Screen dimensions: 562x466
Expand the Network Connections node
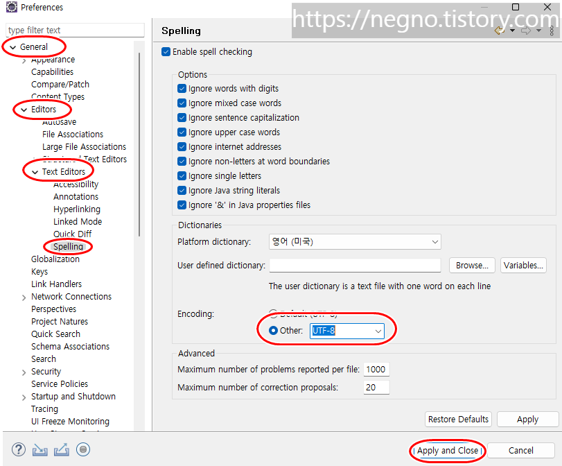point(24,297)
